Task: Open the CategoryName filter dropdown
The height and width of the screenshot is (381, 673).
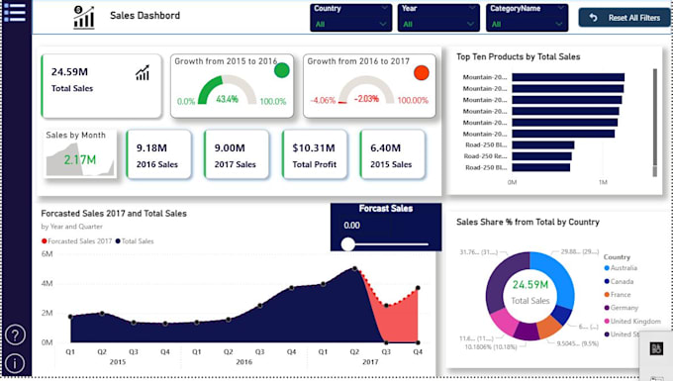Action: tap(528, 24)
